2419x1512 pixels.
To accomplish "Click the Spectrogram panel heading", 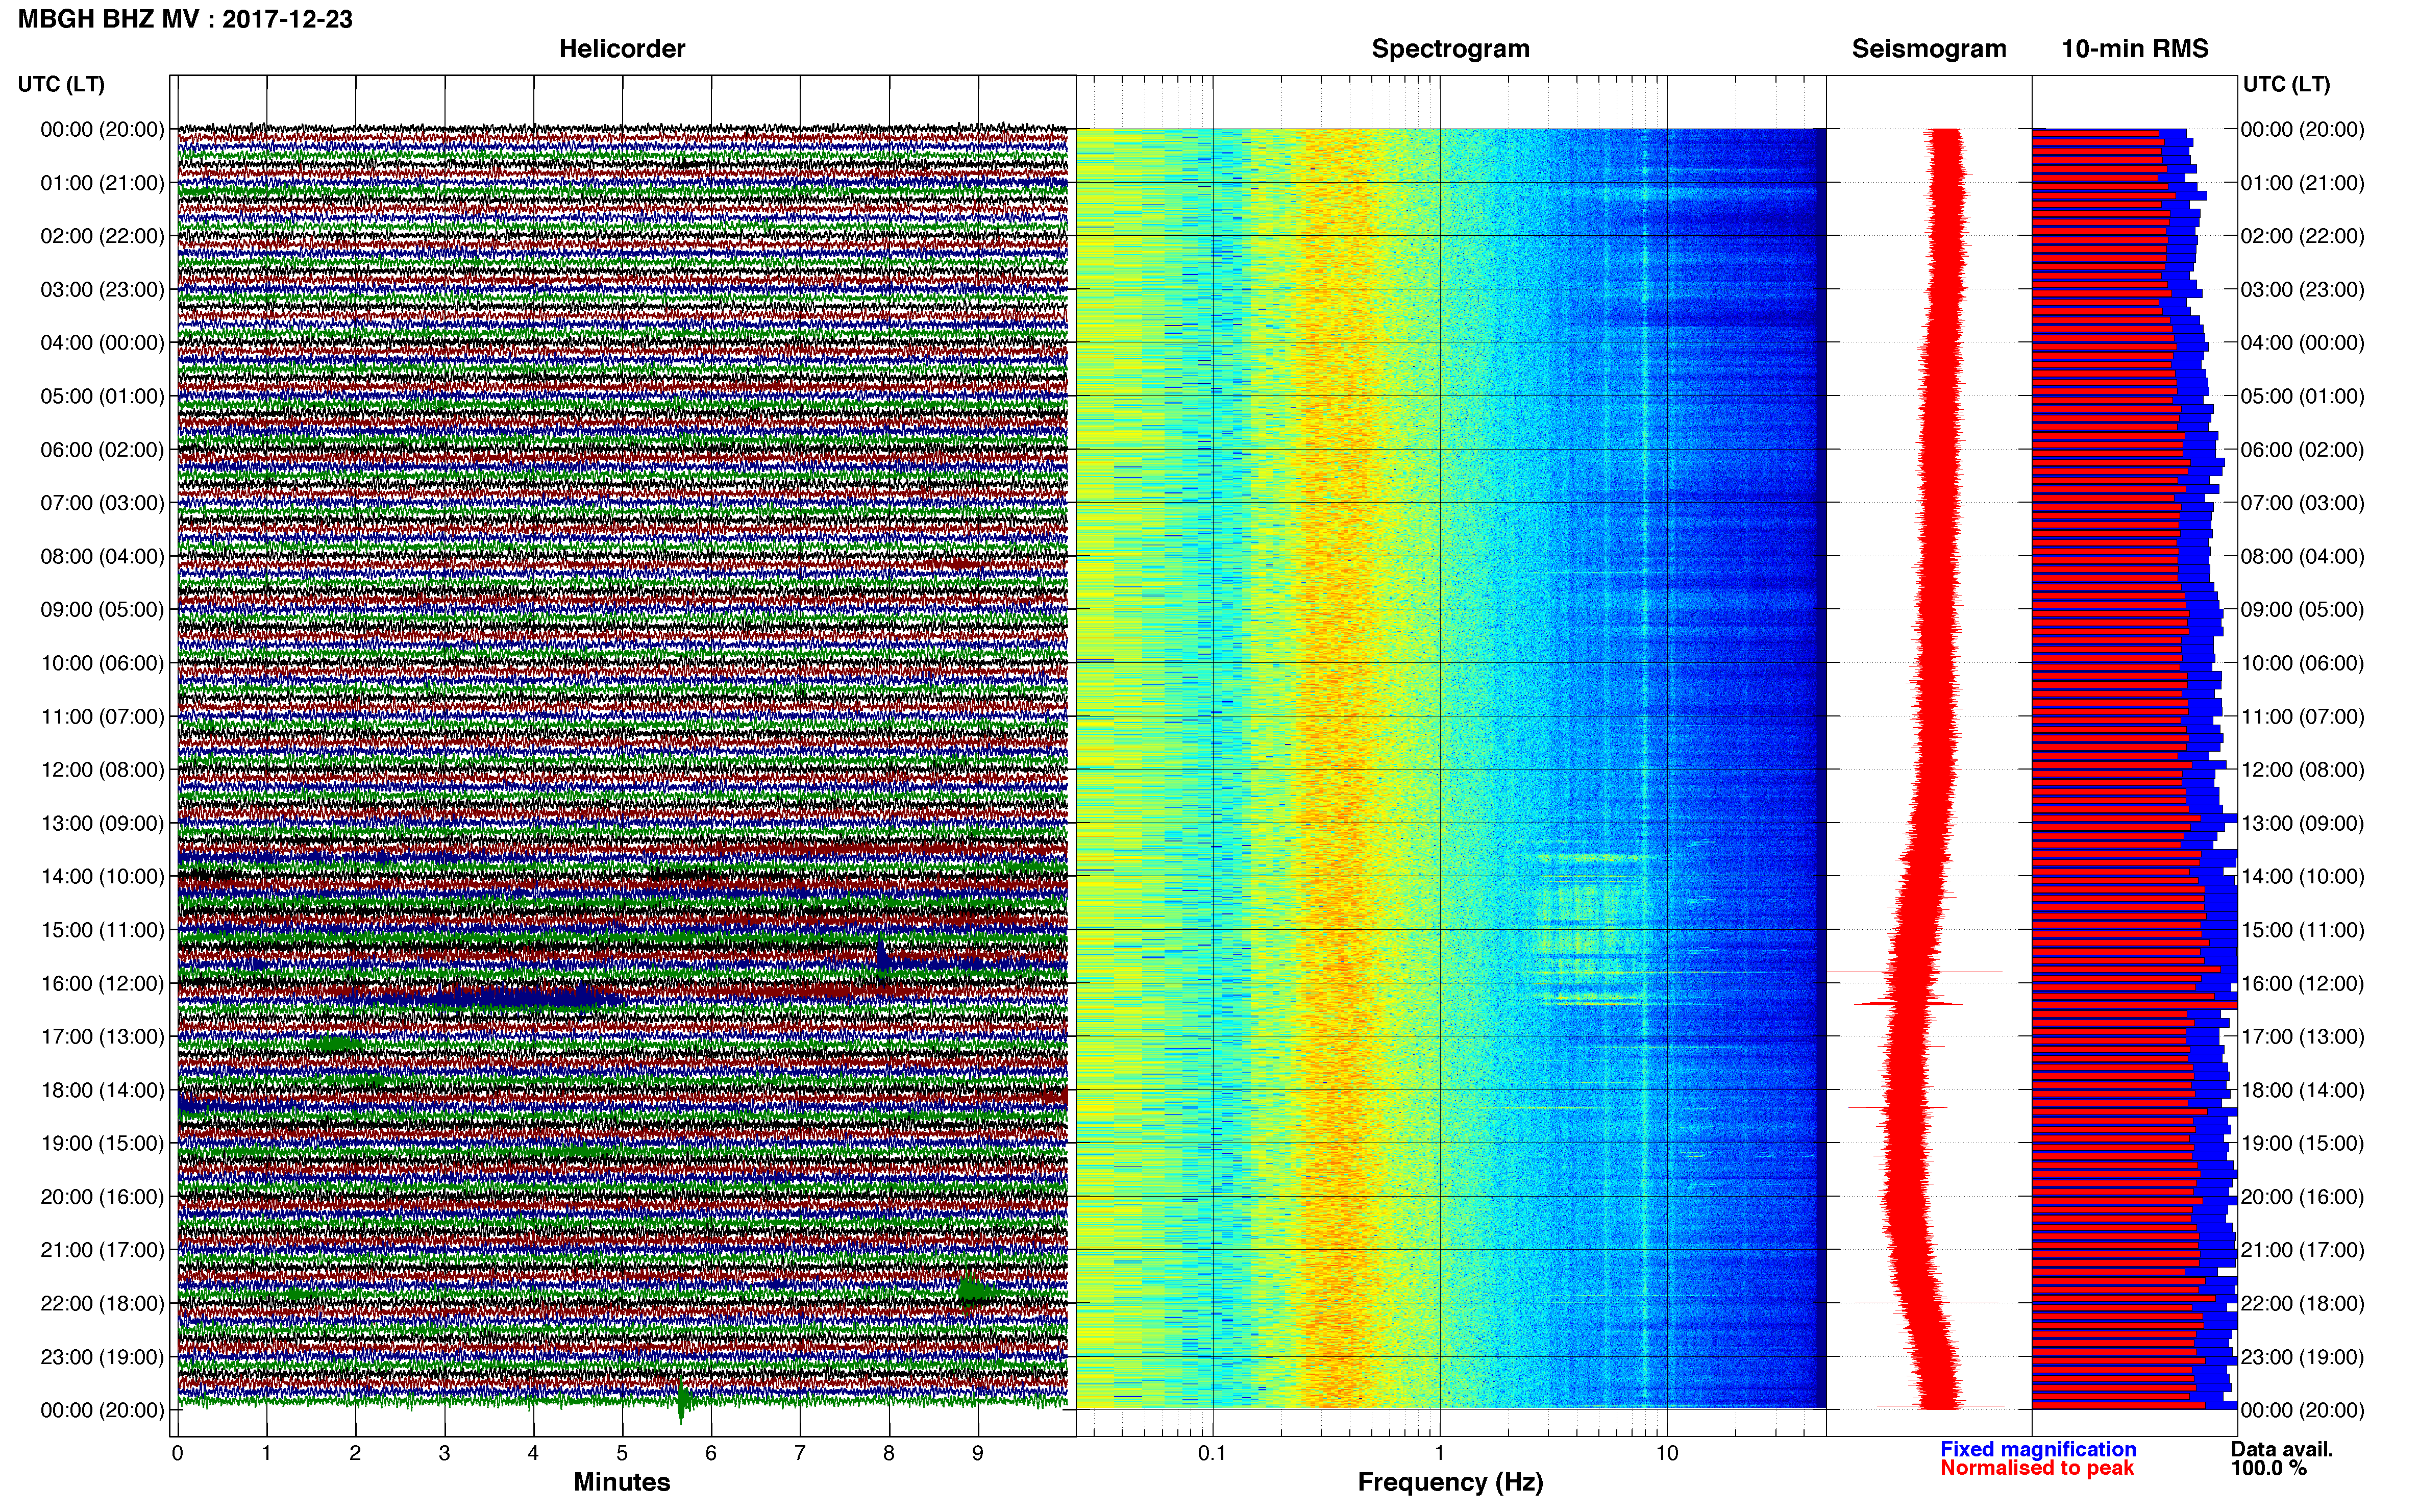I will [x=1450, y=49].
